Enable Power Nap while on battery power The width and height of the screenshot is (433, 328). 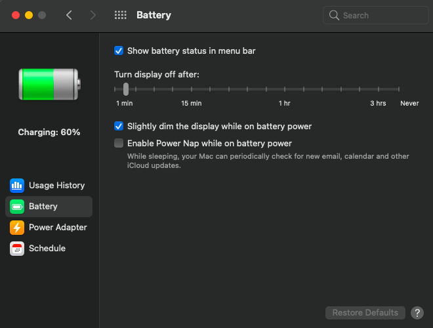[119, 143]
